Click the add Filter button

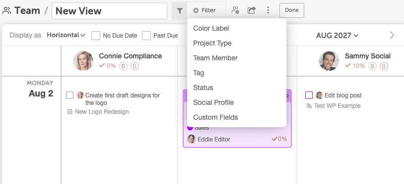[x=204, y=10]
